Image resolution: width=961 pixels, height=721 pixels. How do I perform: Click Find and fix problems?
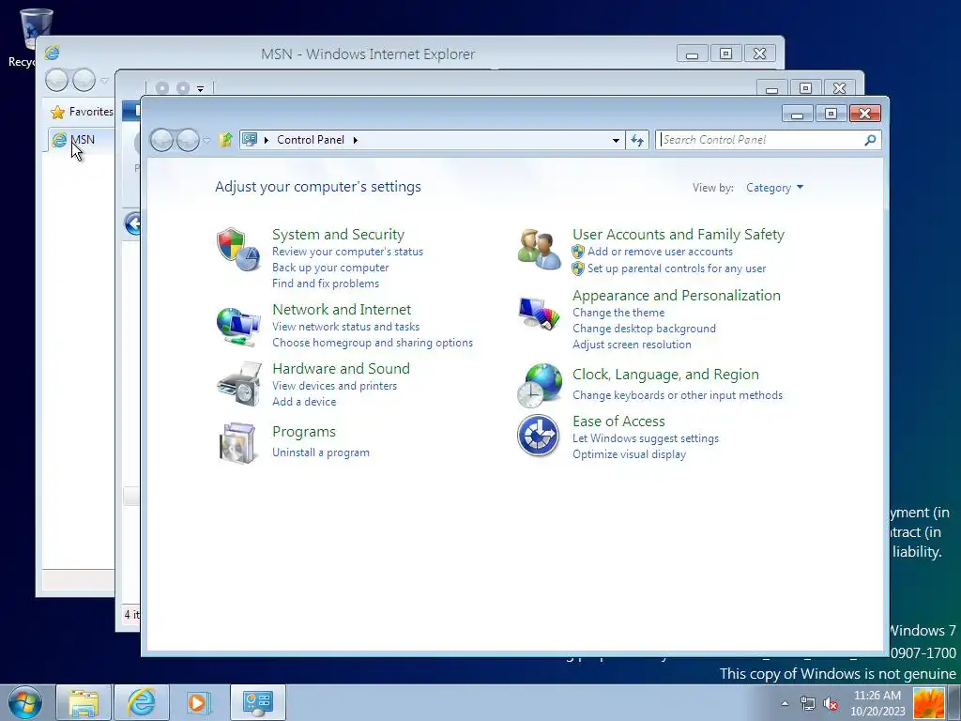[326, 284]
